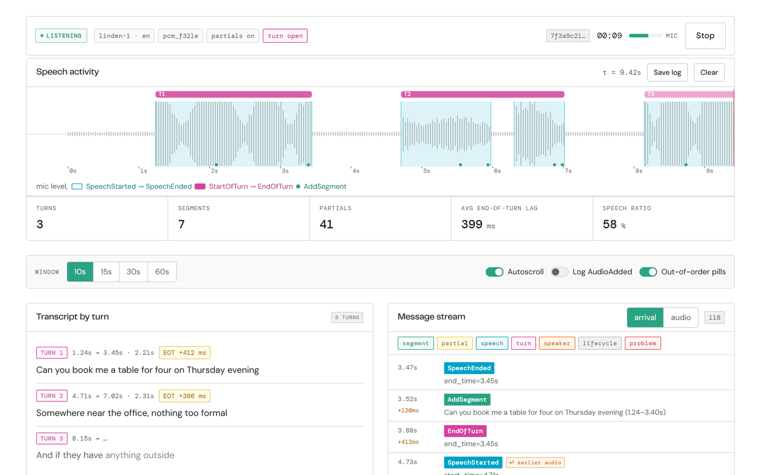
Task: Toggle Out-of-order pills switch
Action: [x=648, y=272]
